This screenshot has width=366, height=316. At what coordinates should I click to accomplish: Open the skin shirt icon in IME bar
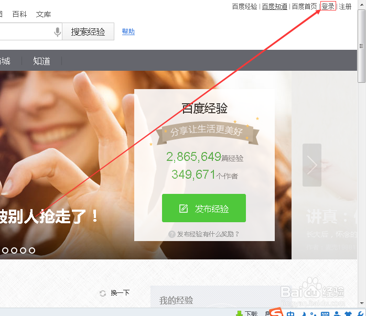(x=348, y=314)
